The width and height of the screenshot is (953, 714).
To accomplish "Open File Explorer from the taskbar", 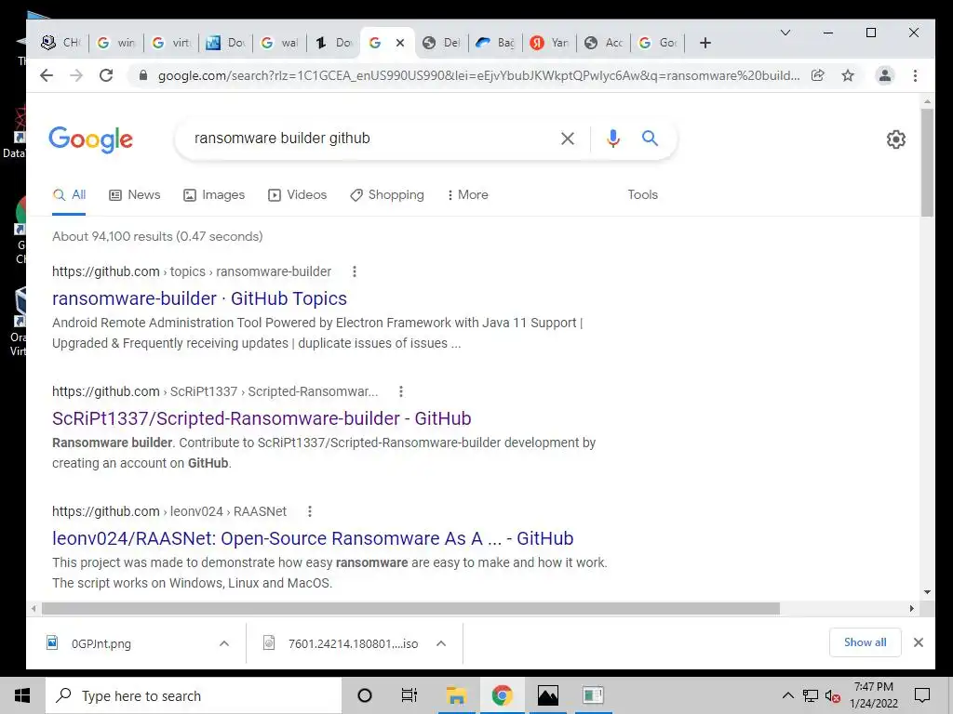I will [456, 695].
